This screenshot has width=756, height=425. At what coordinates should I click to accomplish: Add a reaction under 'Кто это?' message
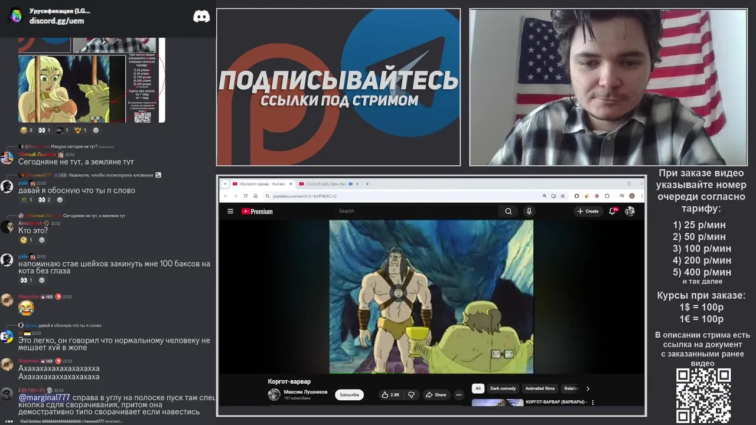(41, 240)
